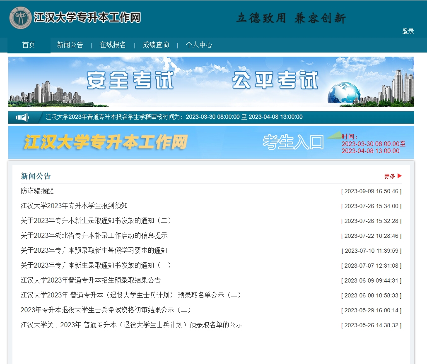Select 成绩查询 from the navigation bar
Image resolution: width=427 pixels, height=364 pixels.
[156, 45]
